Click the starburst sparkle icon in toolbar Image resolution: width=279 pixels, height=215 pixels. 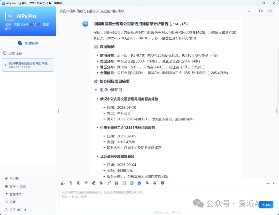(x=147, y=183)
